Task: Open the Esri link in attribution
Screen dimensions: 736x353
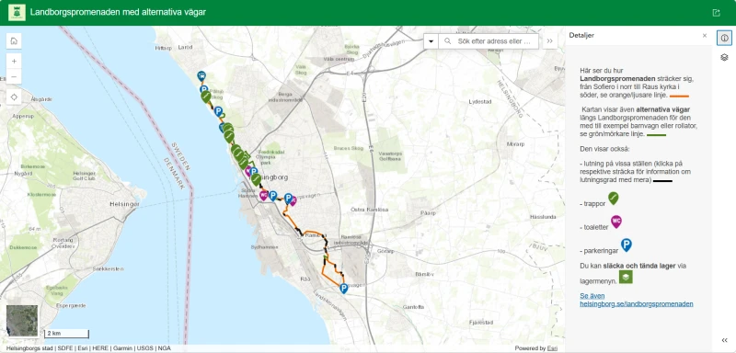Action: point(553,348)
